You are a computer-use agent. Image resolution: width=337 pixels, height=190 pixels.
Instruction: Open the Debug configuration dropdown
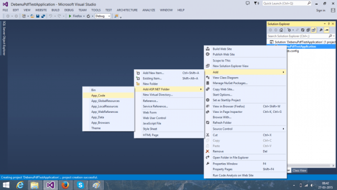tap(103, 16)
